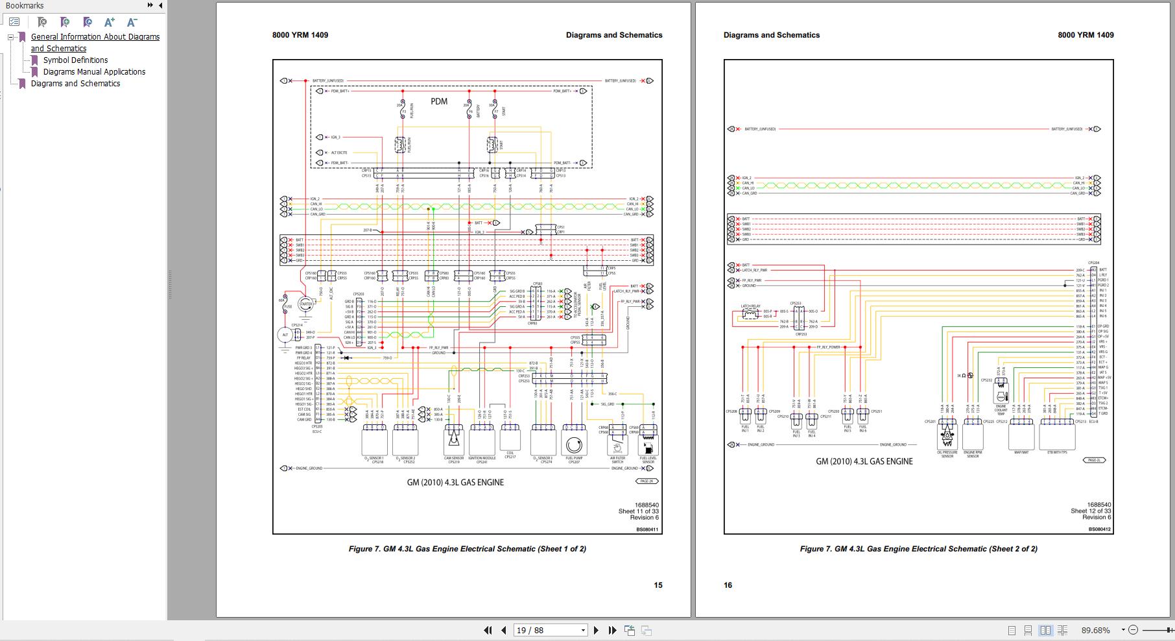Click the Figure 7 Sheet 2 caption
This screenshot has width=1175, height=641.
coord(919,549)
